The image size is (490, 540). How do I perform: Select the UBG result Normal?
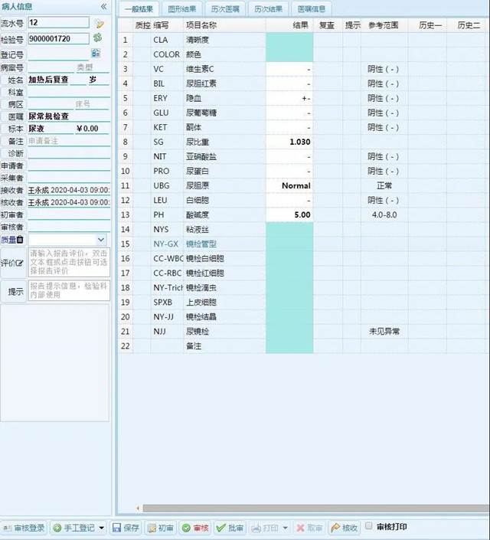click(289, 185)
